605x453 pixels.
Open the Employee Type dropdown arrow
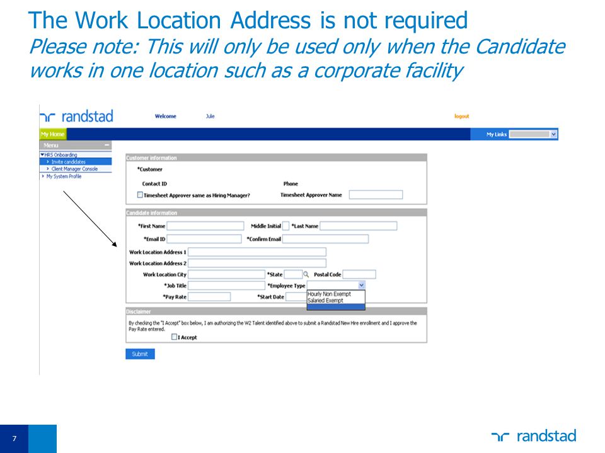pyautogui.click(x=361, y=286)
